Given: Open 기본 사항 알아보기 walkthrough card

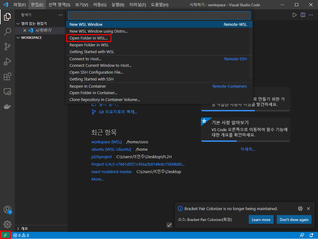Looking at the screenshot, I should (245, 129).
